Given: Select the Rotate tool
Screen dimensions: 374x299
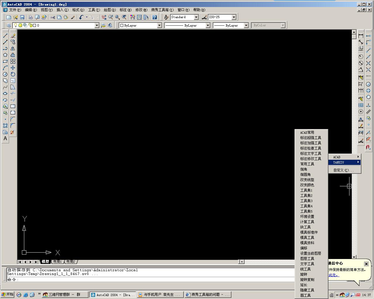Looking at the screenshot, I should [13, 74].
